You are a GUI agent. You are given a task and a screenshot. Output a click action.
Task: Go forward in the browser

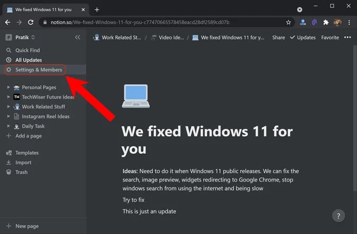19,22
